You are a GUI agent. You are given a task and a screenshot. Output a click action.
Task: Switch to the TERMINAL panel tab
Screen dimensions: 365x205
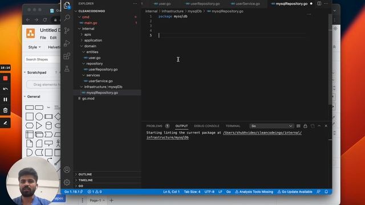[x=233, y=126]
